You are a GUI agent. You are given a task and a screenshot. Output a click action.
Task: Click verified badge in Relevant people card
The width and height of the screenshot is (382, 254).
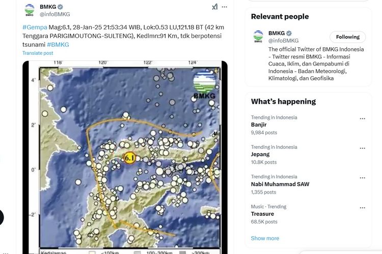[x=289, y=34]
